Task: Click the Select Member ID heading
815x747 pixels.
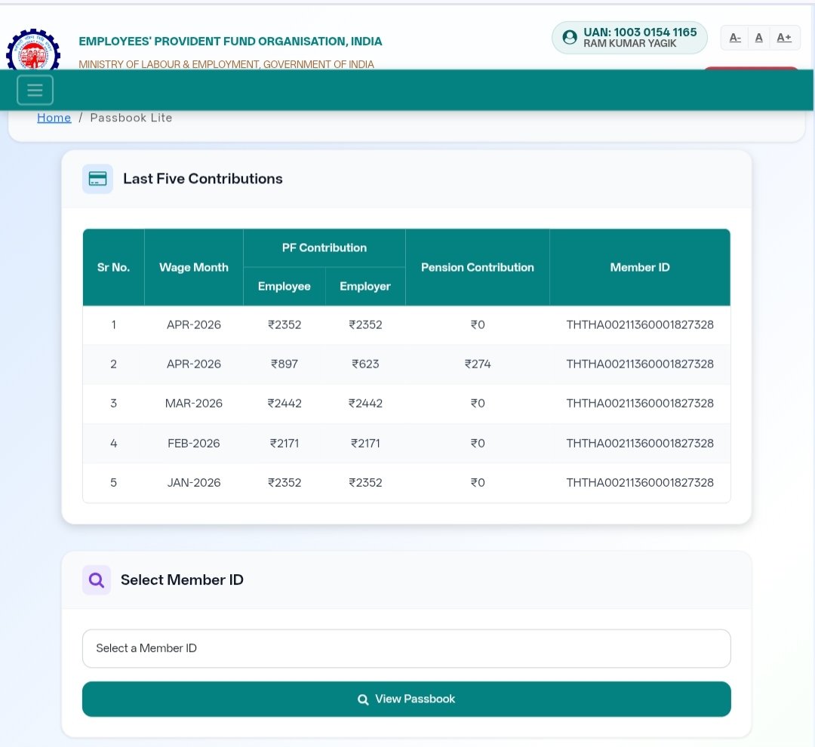Action: [182, 579]
